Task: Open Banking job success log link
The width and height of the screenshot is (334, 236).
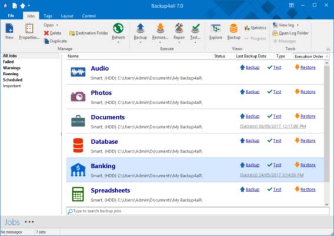Action: (x=272, y=175)
